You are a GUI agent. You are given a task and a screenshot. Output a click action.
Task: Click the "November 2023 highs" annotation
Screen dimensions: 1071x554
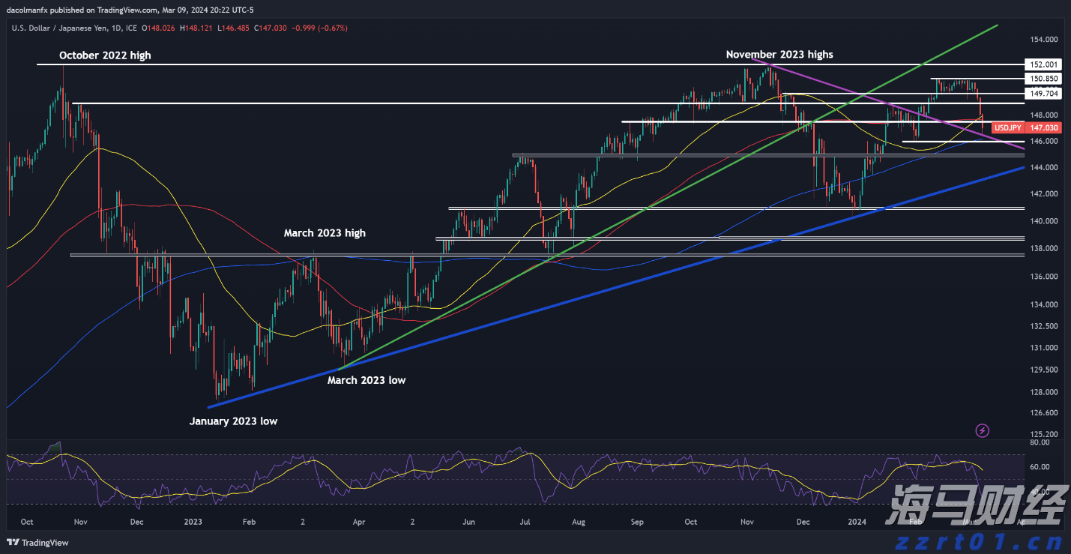(779, 55)
